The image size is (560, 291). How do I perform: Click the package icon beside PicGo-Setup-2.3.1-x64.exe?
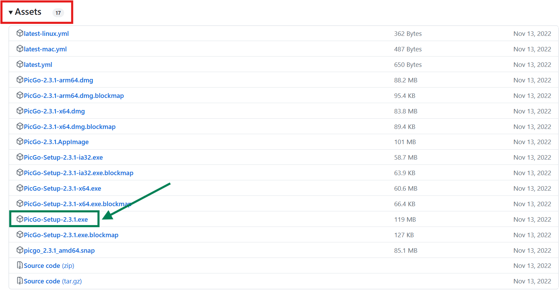pyautogui.click(x=20, y=188)
